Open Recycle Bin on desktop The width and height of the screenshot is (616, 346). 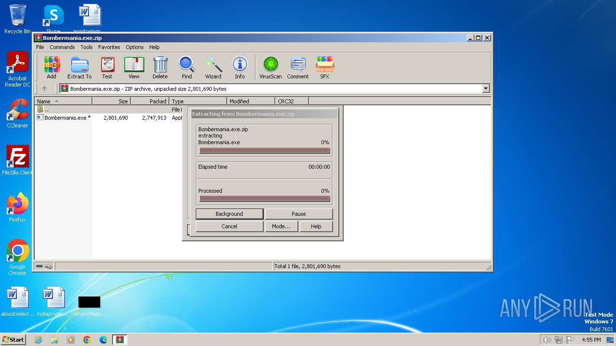coord(17,19)
